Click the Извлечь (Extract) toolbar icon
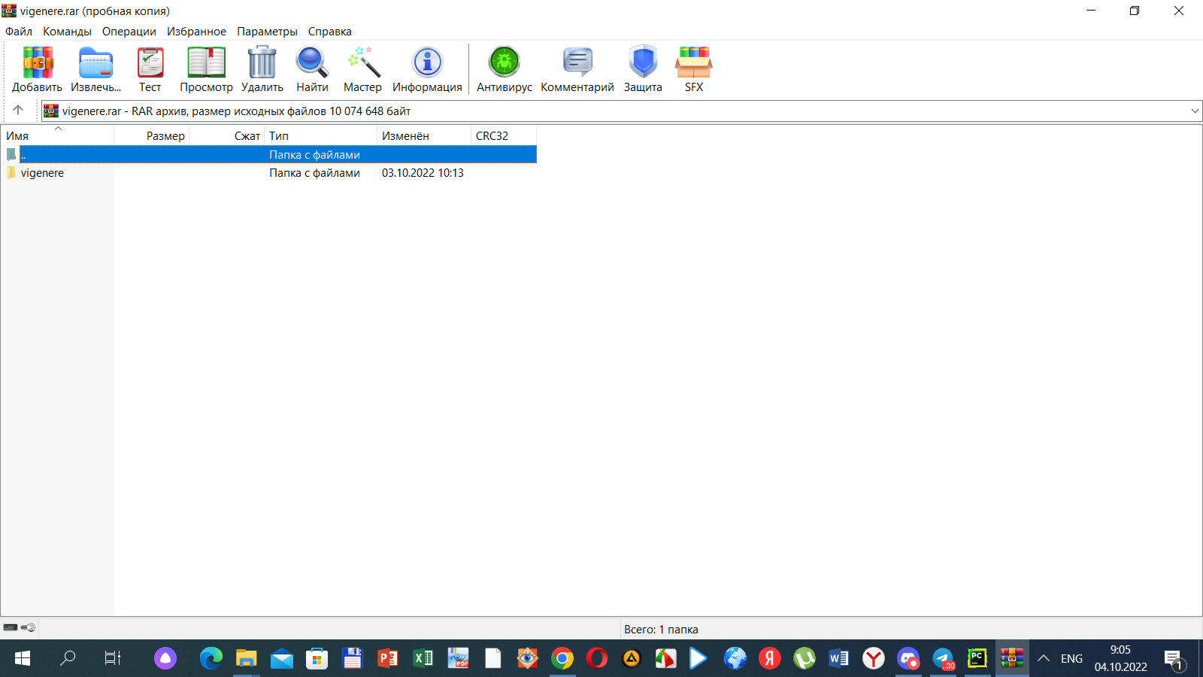The width and height of the screenshot is (1203, 677). click(x=95, y=63)
